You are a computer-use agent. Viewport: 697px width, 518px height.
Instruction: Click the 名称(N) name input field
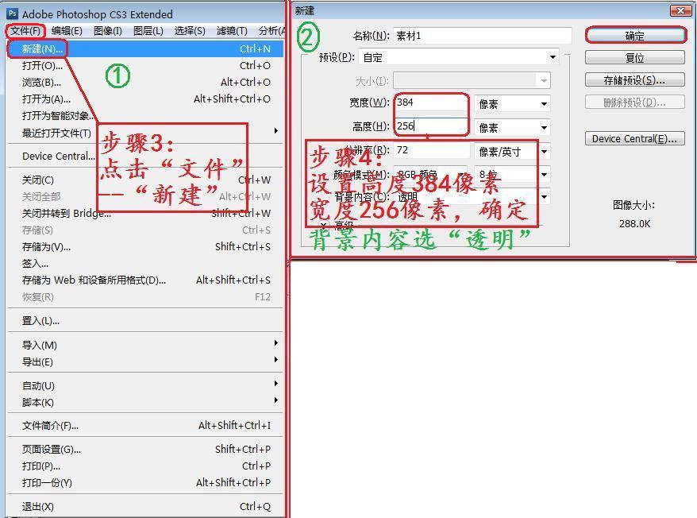(483, 36)
